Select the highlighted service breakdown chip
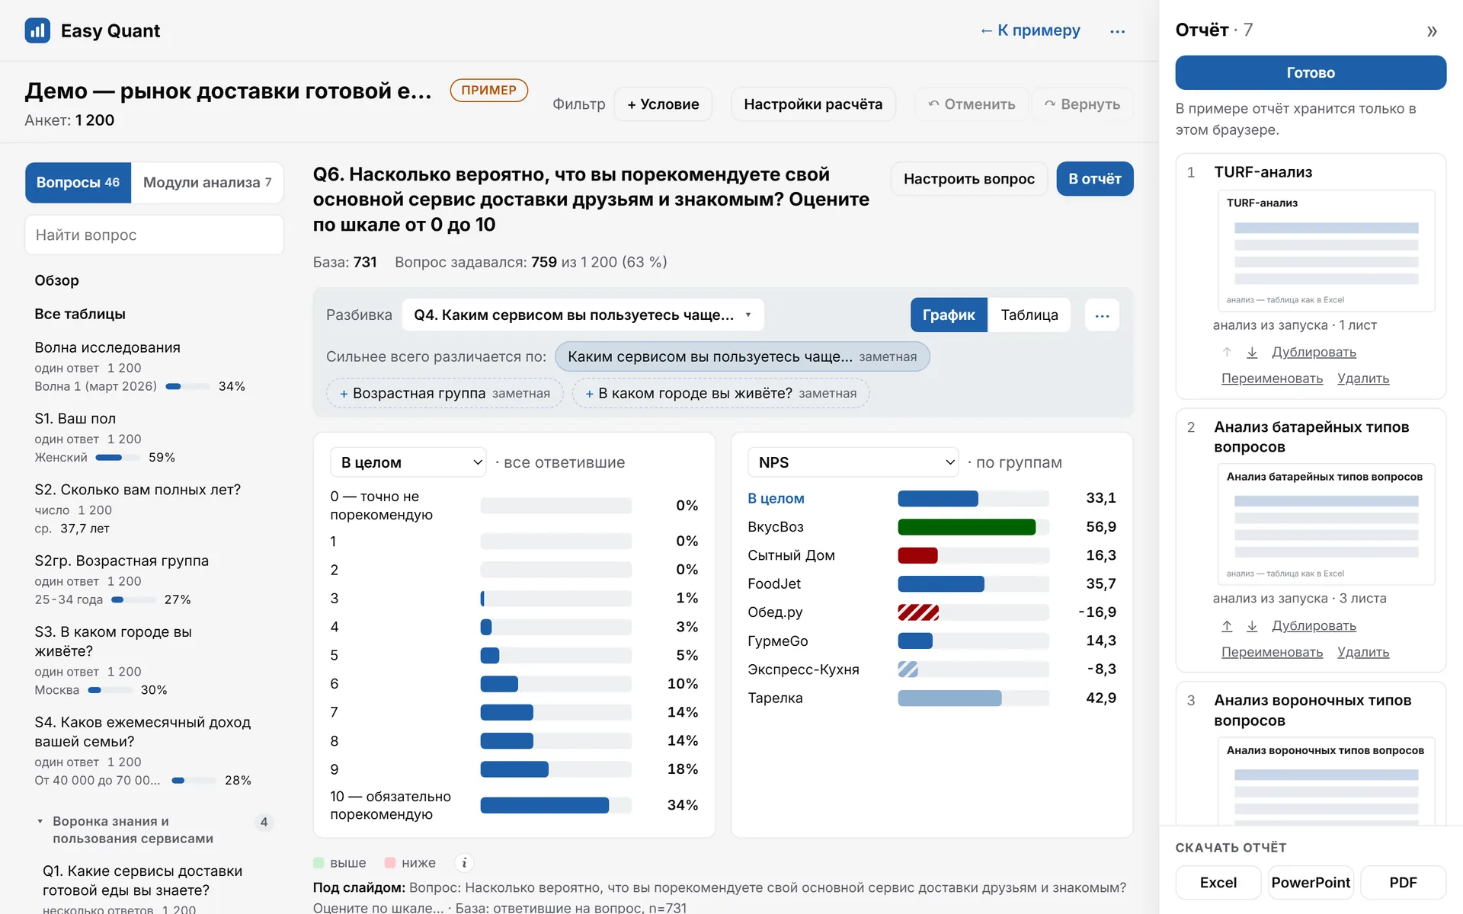This screenshot has height=914, width=1463. pos(742,356)
